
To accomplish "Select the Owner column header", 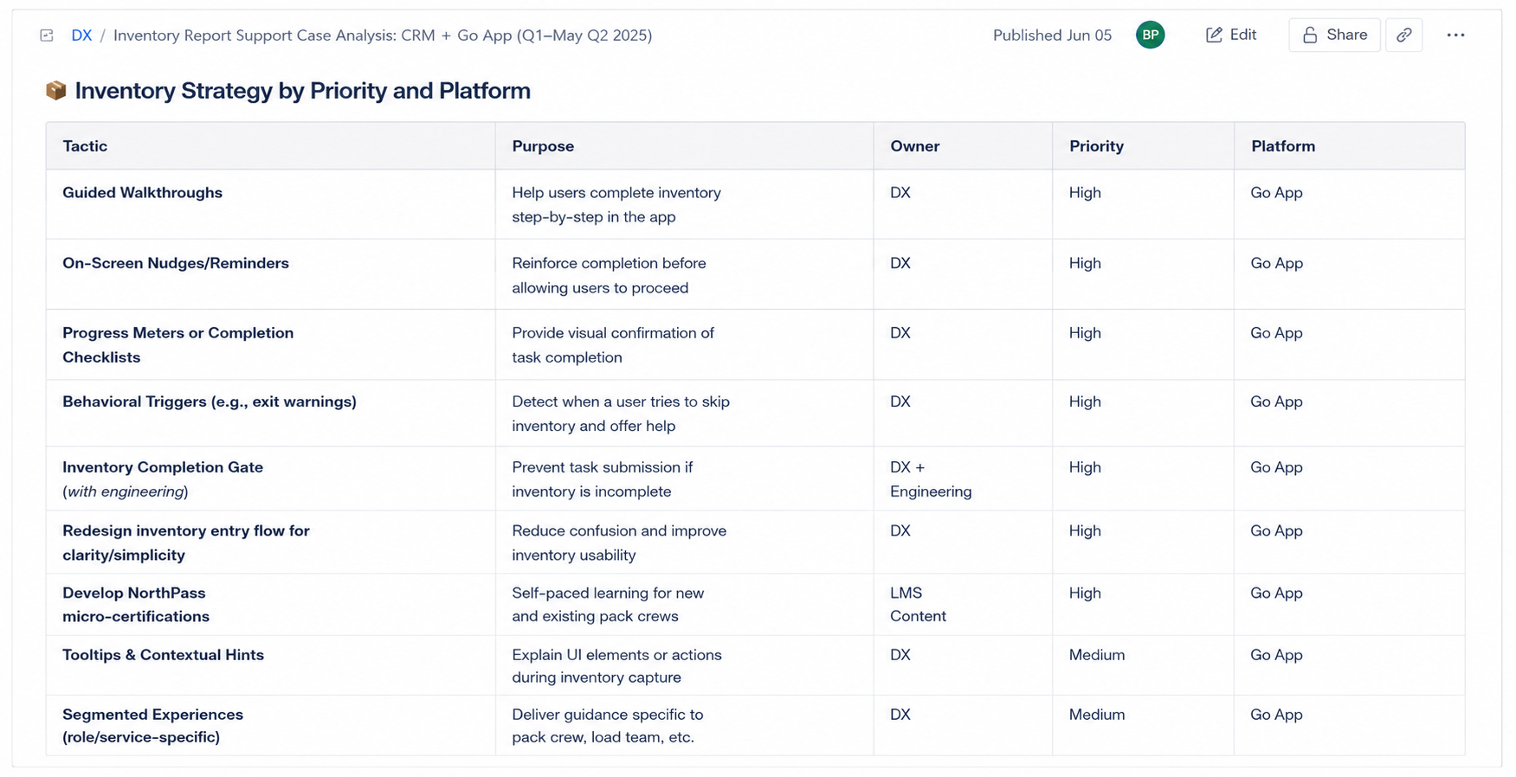I will (x=963, y=146).
